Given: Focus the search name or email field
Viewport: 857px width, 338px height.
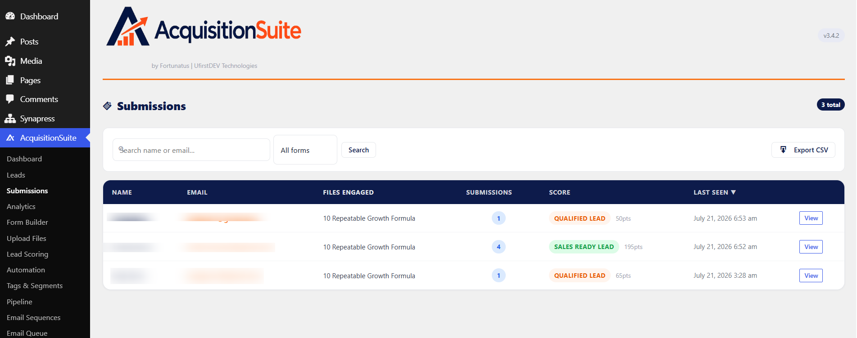Looking at the screenshot, I should pos(191,150).
